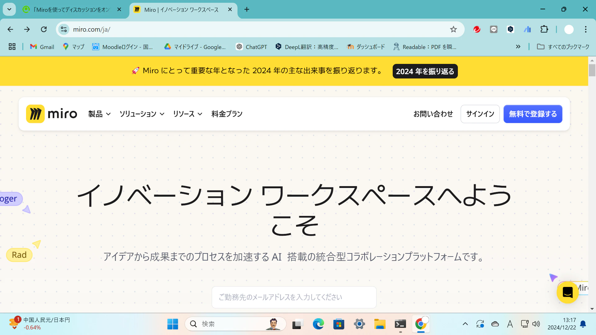Click the scrollbar down arrow
596x335 pixels.
(592, 309)
